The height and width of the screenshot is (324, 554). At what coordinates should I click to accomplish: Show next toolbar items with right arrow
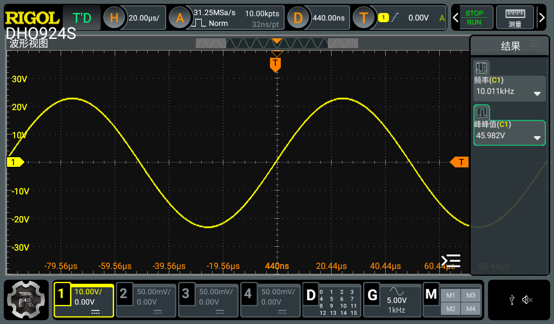542,18
